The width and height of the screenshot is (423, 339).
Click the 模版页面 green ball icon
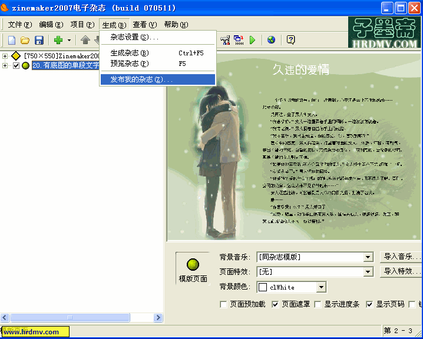coord(193,264)
